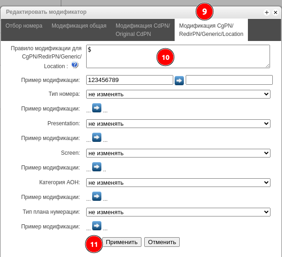The width and height of the screenshot is (282, 257).
Task: Expand the Категория АОН dropdown
Action: coord(178,183)
